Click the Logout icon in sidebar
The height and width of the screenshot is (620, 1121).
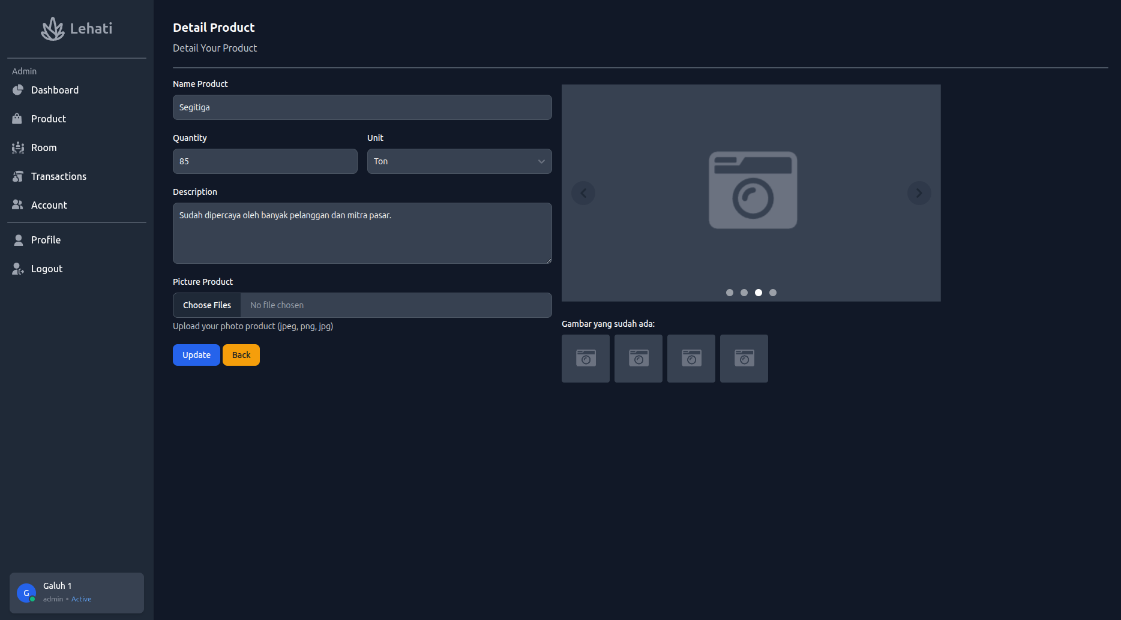point(18,269)
